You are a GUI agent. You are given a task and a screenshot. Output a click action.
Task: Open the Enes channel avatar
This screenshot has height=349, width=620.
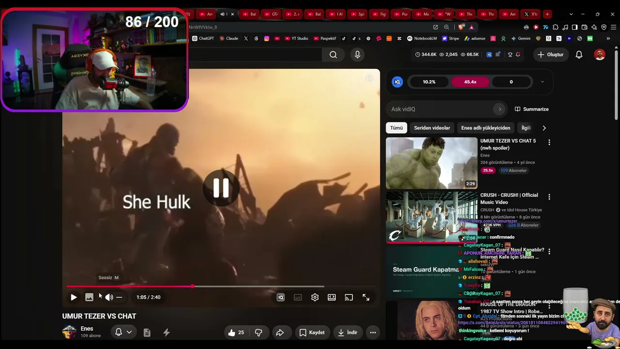[69, 332]
